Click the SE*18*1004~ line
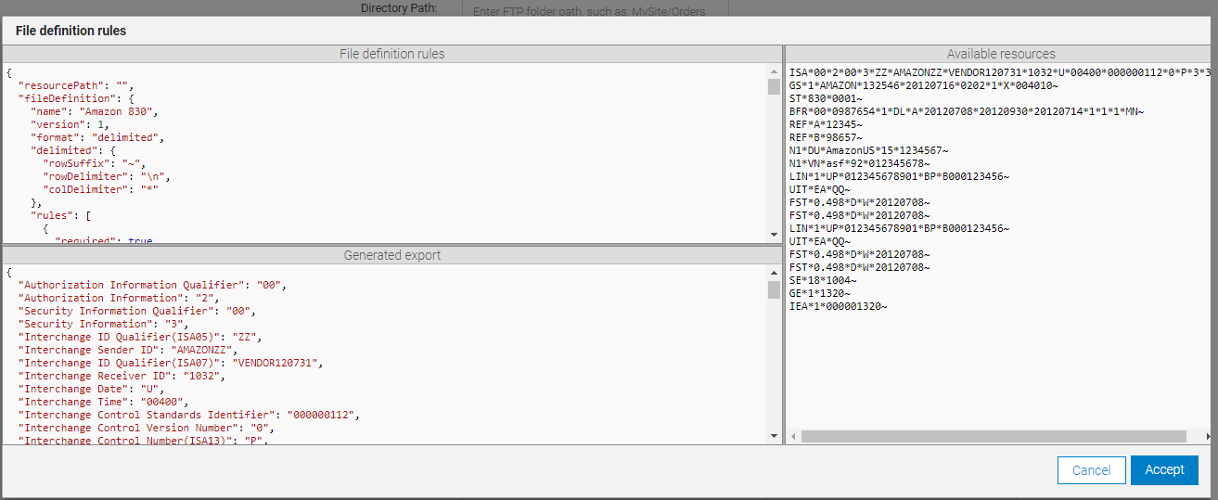1218x500 pixels. point(824,280)
